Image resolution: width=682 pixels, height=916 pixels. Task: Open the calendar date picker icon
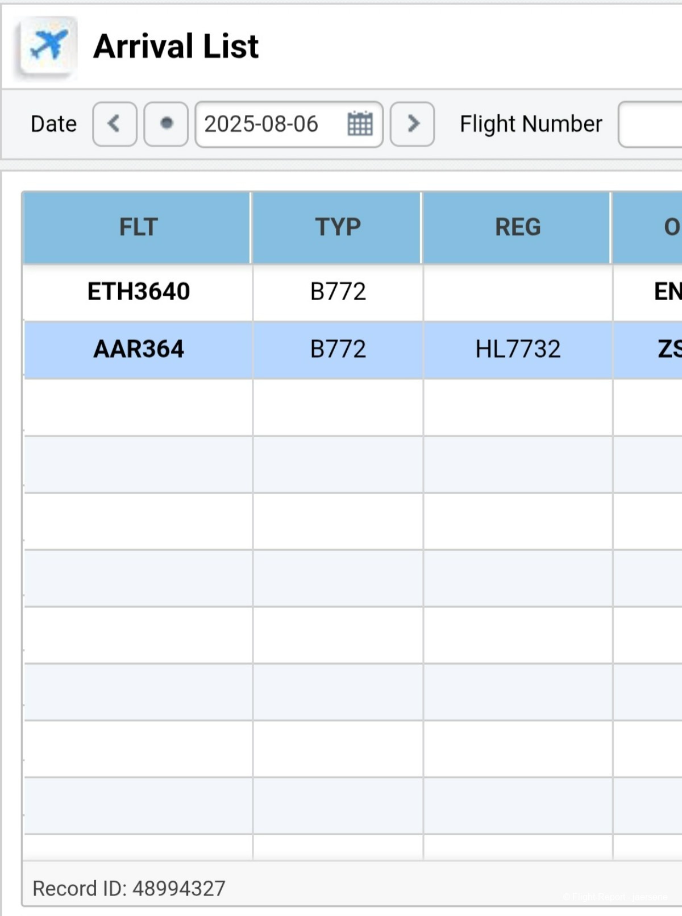pos(360,124)
